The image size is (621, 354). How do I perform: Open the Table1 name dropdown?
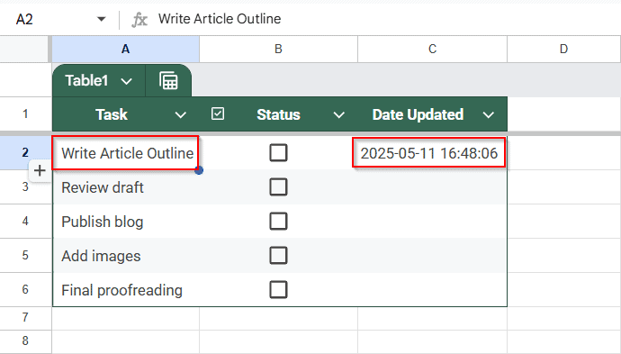[126, 82]
